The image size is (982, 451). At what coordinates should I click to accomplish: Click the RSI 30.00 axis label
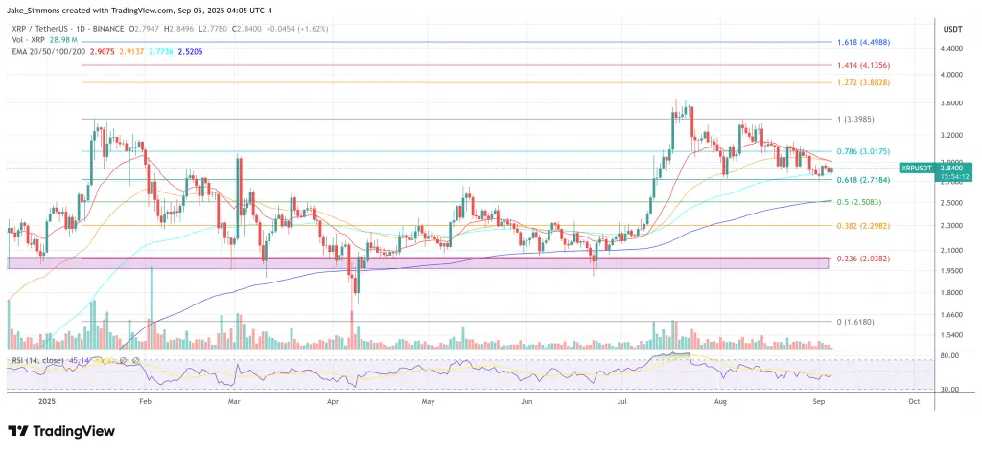point(950,389)
